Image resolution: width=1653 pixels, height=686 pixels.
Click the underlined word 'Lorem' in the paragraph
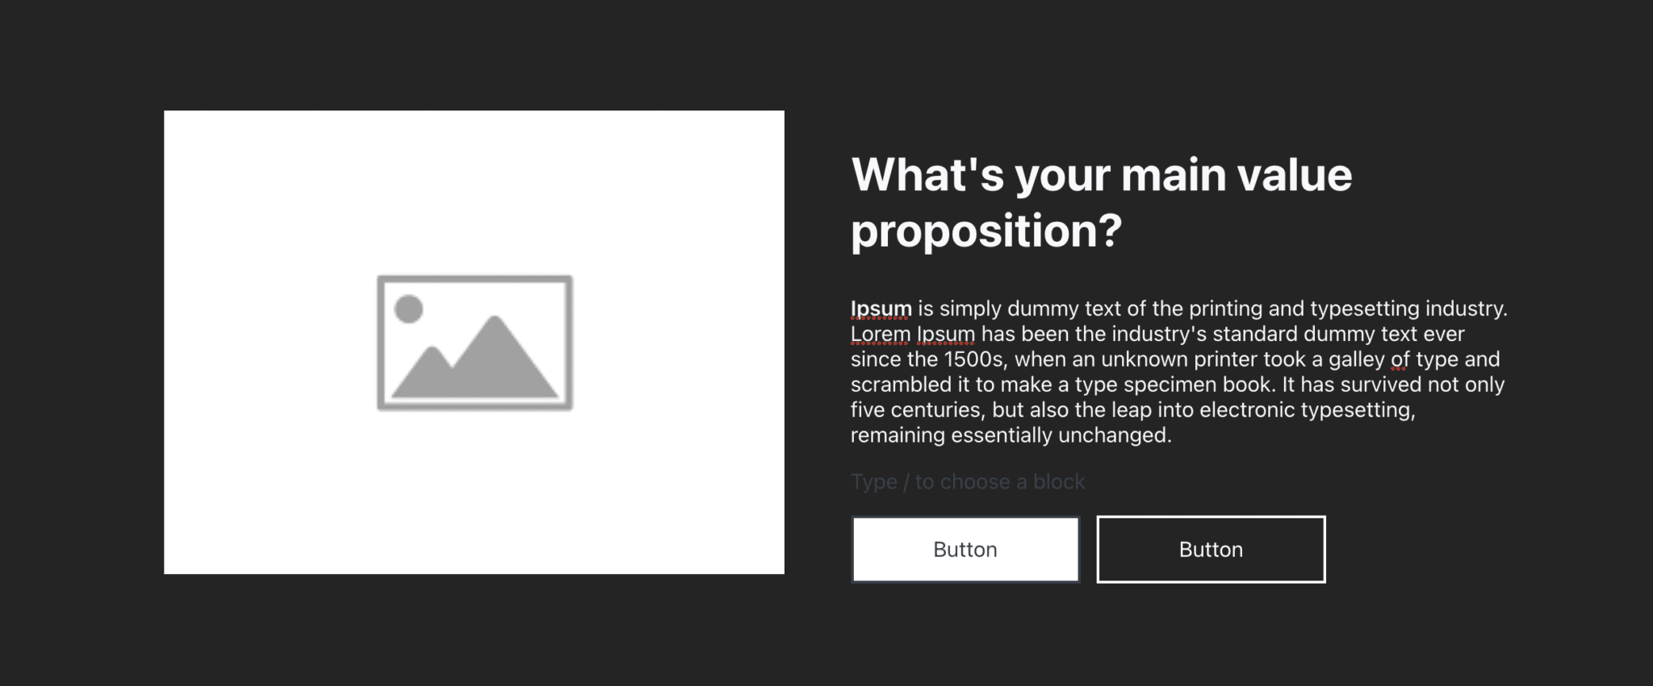(880, 334)
